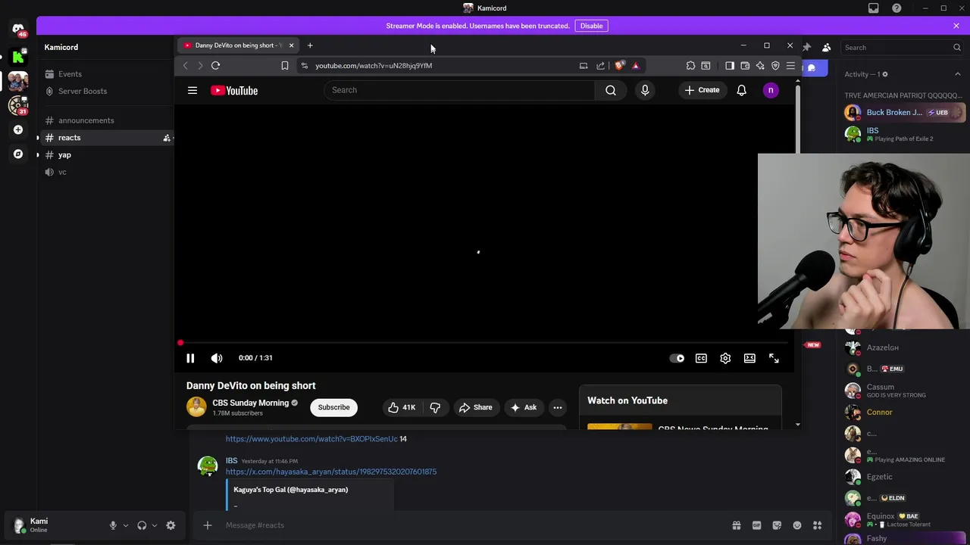This screenshot has height=545, width=970.
Task: Like the video with 41K likes
Action: click(x=402, y=407)
